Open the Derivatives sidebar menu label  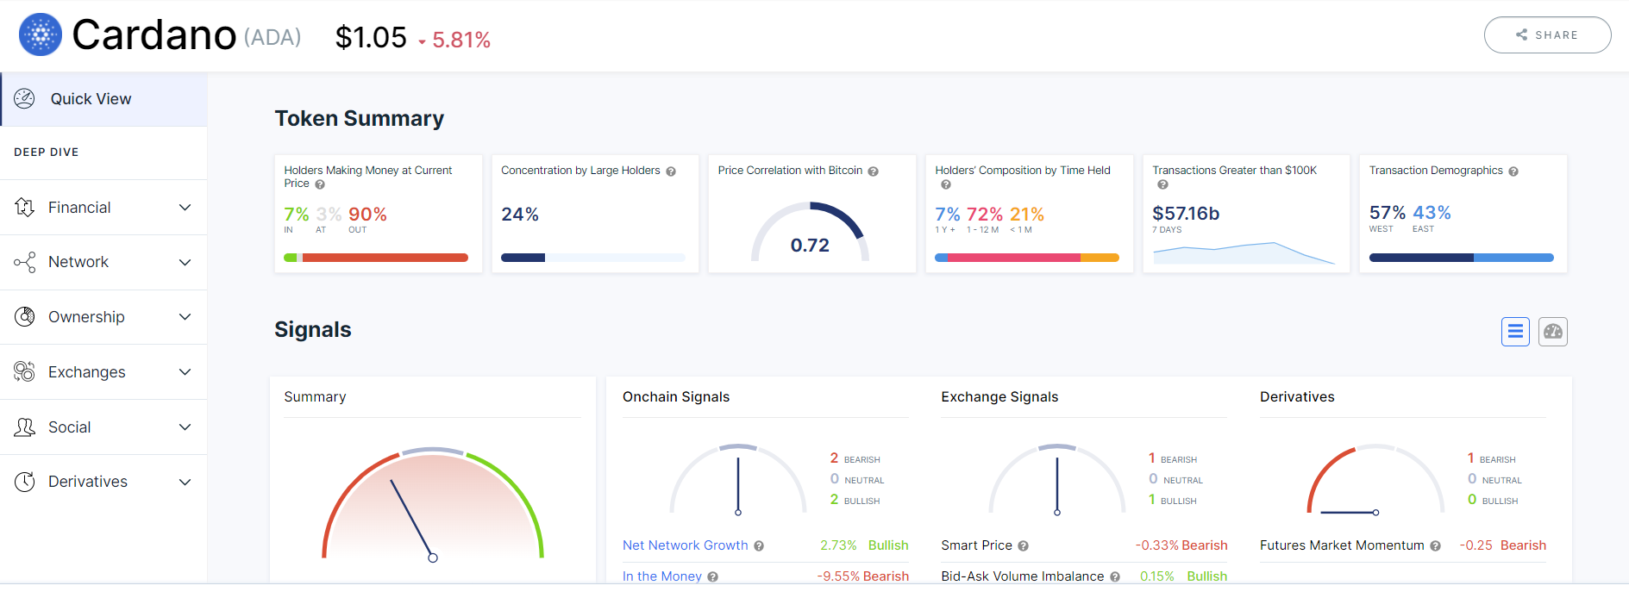click(x=88, y=482)
